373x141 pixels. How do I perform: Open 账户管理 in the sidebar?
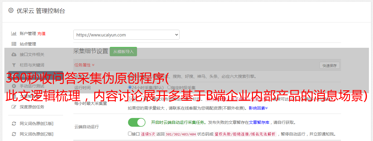pyautogui.click(x=28, y=34)
